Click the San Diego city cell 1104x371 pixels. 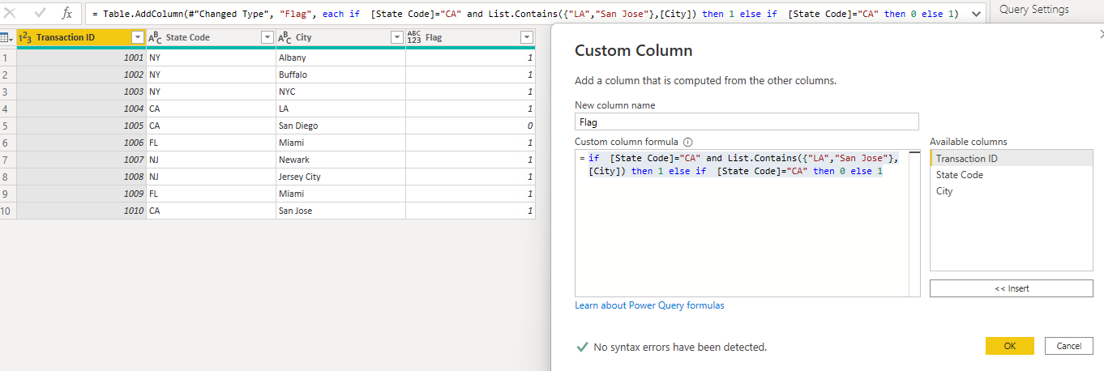point(340,126)
